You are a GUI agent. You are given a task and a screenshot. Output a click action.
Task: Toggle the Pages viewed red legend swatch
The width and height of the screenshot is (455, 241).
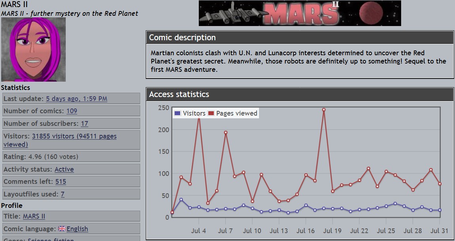[x=211, y=113]
